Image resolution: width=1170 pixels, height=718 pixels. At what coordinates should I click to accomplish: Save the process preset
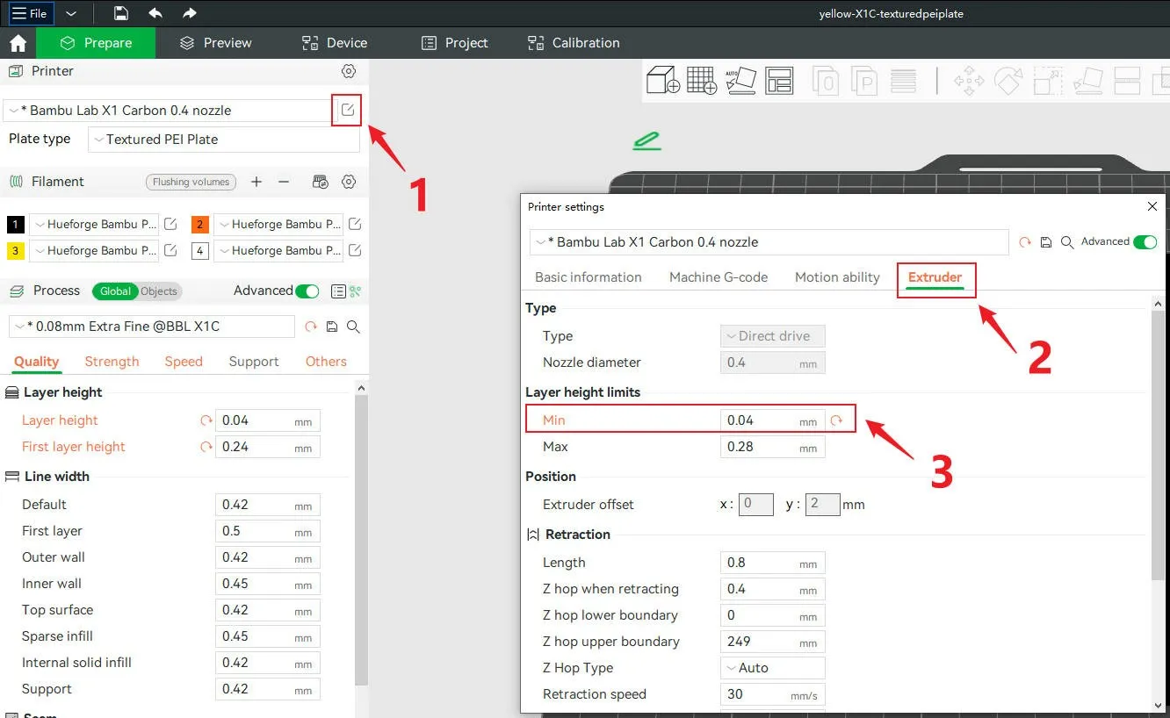pyautogui.click(x=332, y=327)
